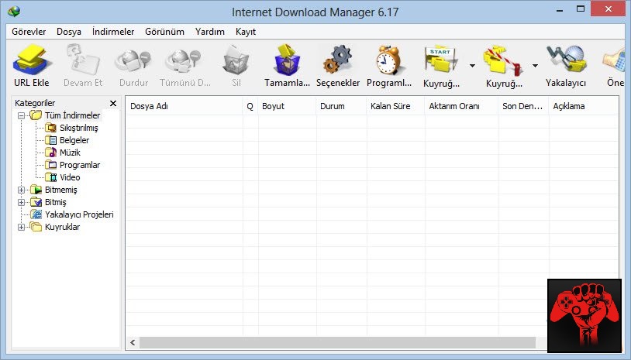
Task: Expand the Bitmemiş tree node
Action: (x=22, y=190)
